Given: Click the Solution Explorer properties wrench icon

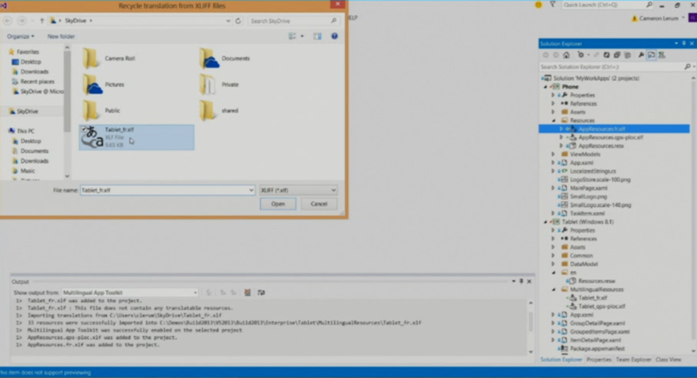Looking at the screenshot, I should point(641,55).
